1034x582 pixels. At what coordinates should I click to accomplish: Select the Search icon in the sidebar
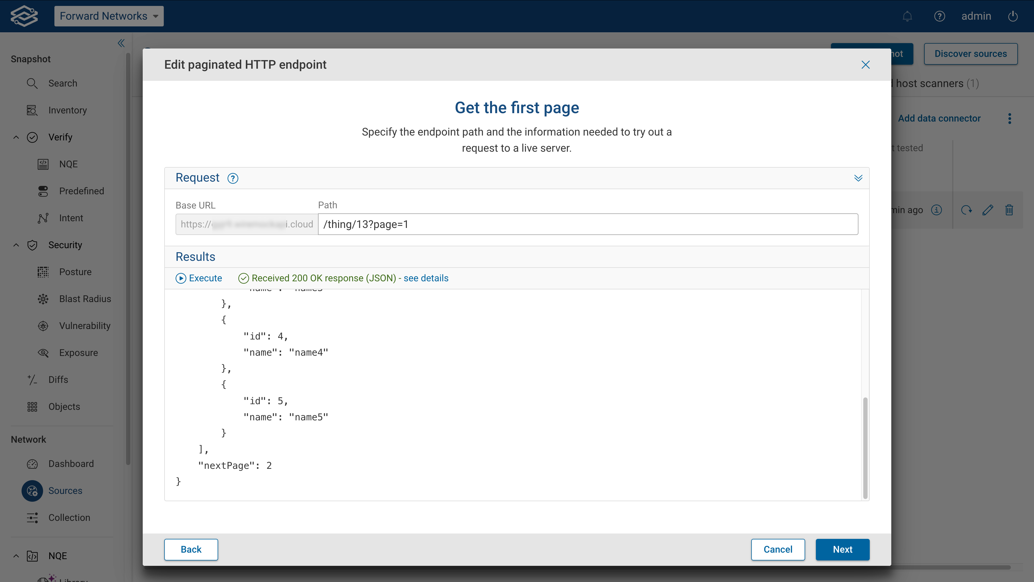[x=33, y=83]
